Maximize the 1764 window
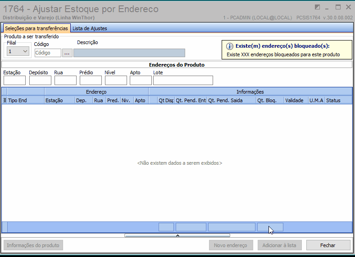Viewport: 355px width, 257px height. click(338, 7)
